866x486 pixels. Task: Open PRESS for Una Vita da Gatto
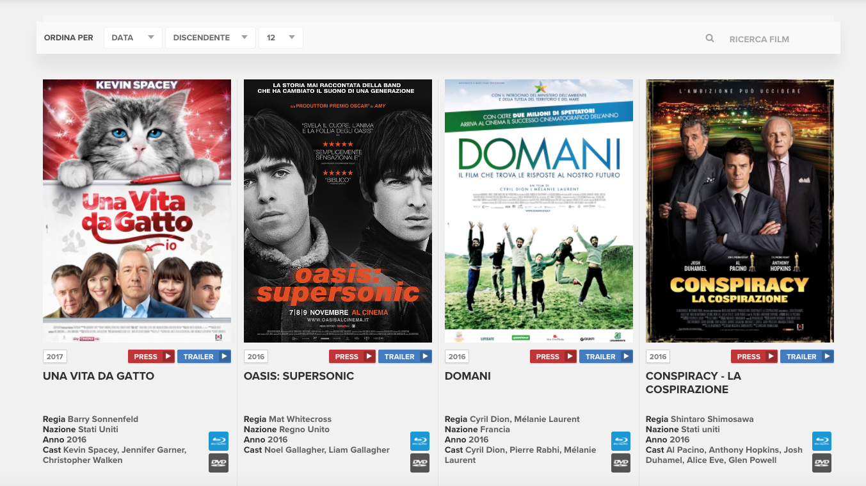pyautogui.click(x=151, y=357)
